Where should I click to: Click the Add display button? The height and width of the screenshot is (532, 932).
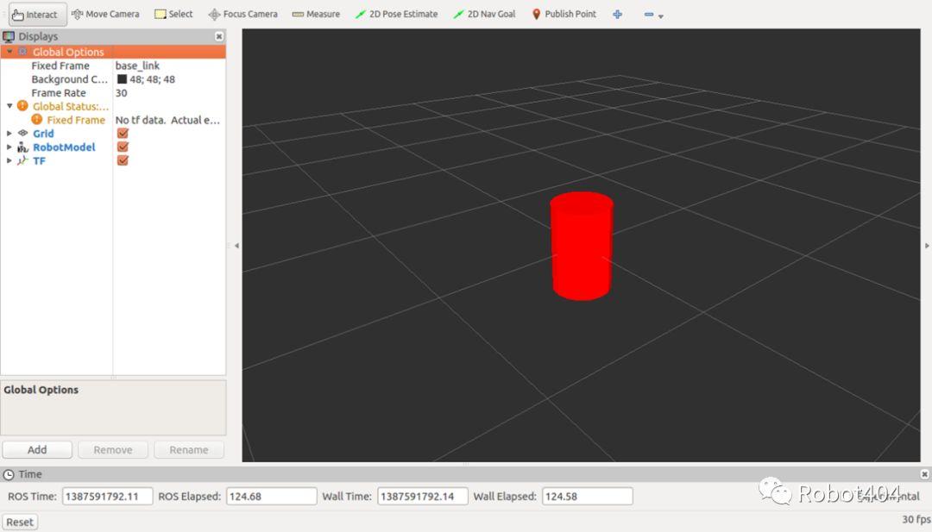[37, 450]
